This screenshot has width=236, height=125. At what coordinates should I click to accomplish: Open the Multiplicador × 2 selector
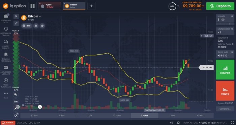225,30
